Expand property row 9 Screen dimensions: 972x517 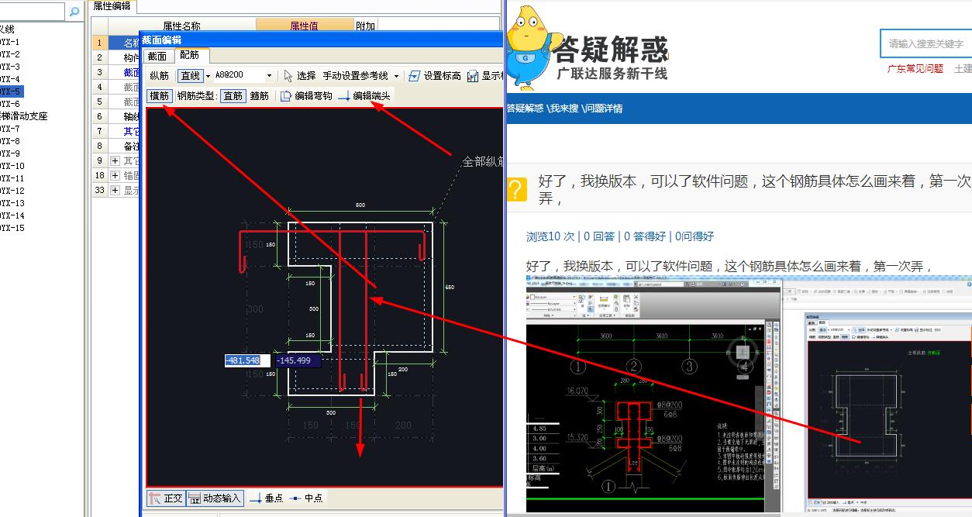pos(115,160)
